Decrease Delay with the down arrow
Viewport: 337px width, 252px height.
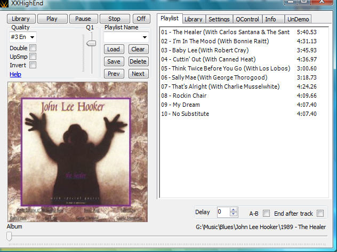(234, 214)
